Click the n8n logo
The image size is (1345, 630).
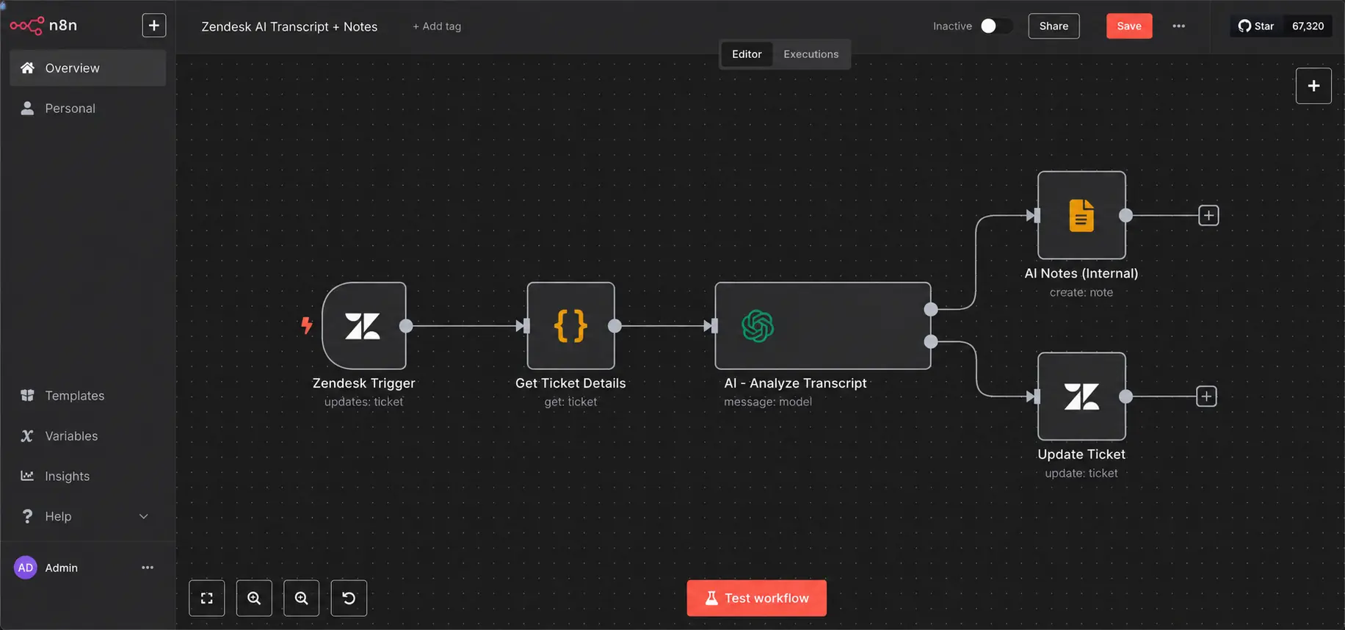43,26
